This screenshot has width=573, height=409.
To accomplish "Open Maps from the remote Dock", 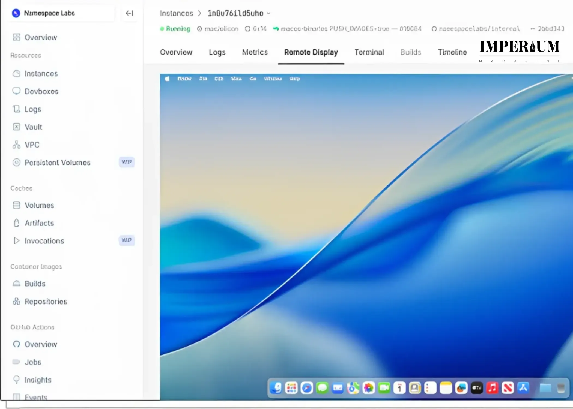I will pos(353,388).
